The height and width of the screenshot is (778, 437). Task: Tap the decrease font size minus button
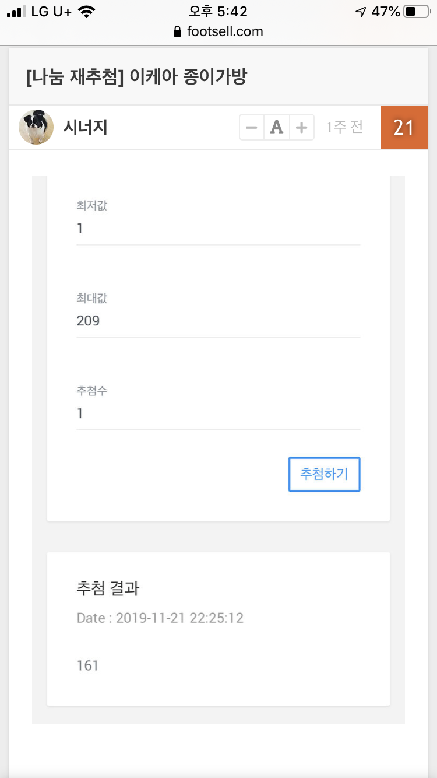click(x=252, y=127)
